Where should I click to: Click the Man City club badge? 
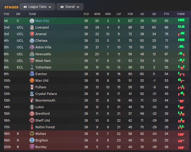[x=32, y=21]
